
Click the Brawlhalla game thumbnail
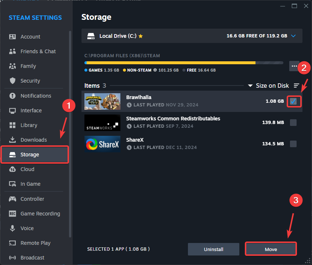point(102,101)
